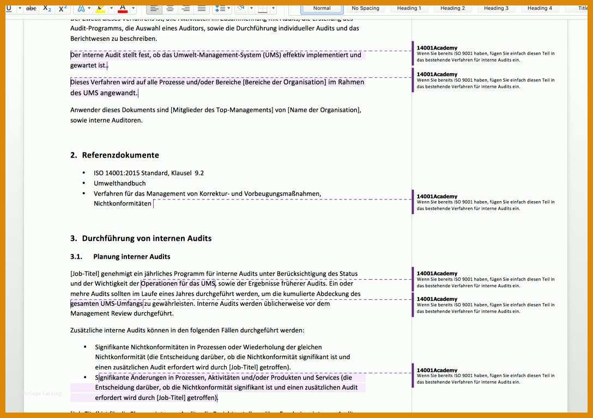Select comment beside 'Nichtkonformitäten' bullet
The image size is (593, 418).
pyautogui.click(x=486, y=202)
